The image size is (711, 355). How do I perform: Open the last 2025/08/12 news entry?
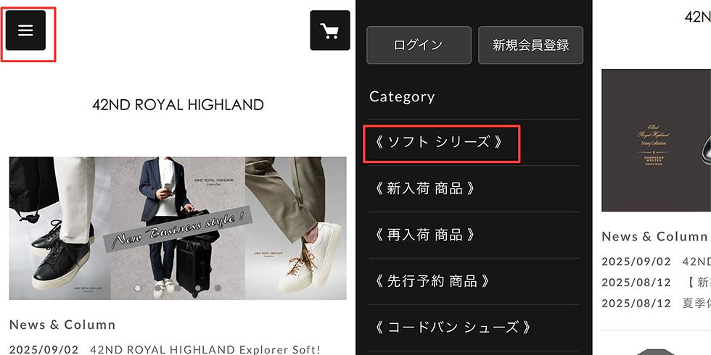[x=656, y=303]
